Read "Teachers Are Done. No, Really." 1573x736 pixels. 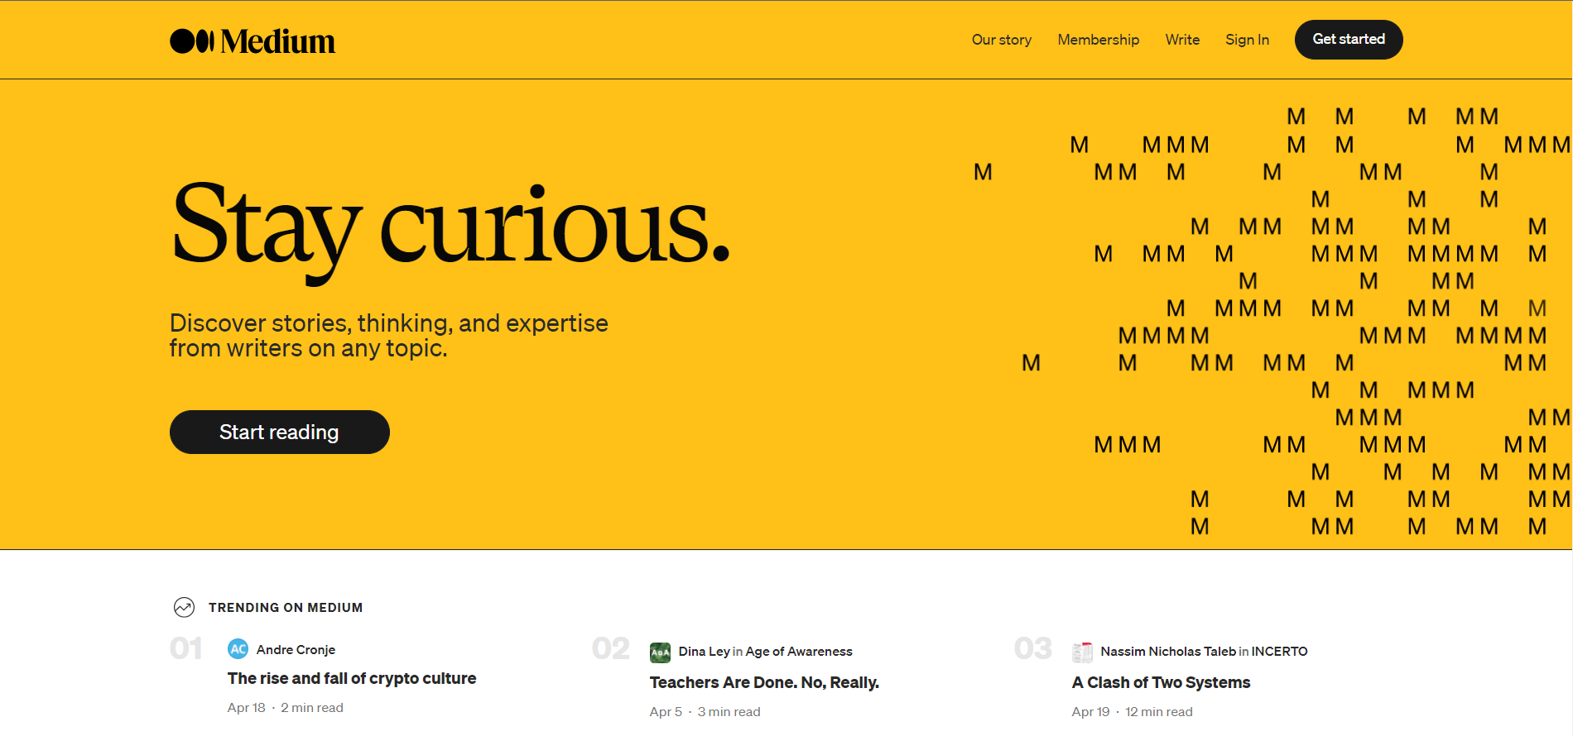point(764,682)
